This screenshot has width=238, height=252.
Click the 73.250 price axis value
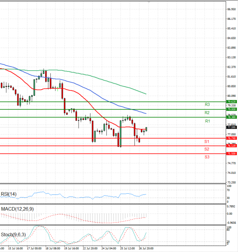[x=232, y=183]
